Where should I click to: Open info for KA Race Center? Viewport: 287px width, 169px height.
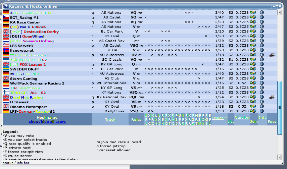point(262,22)
